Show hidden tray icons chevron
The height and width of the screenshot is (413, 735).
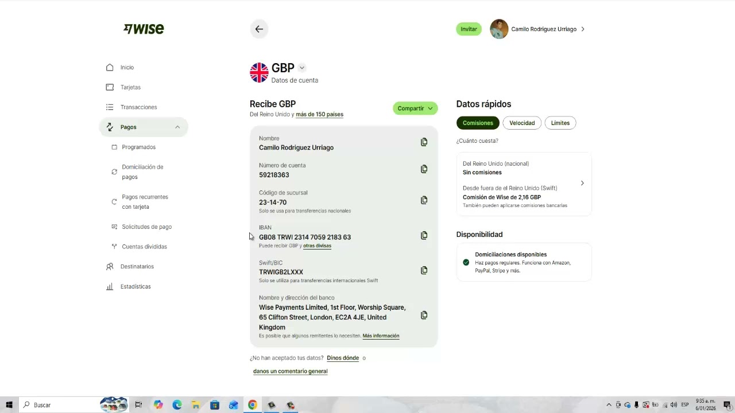pos(609,405)
